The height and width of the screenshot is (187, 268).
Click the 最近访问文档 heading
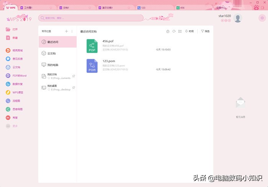(x=88, y=32)
